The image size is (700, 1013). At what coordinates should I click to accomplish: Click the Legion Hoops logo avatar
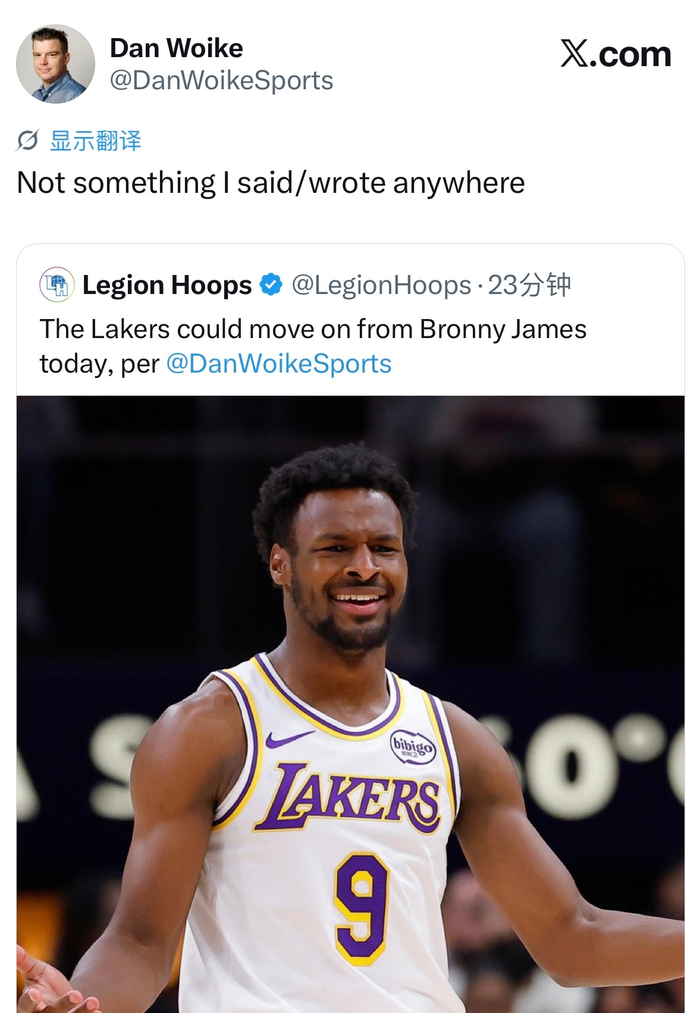[57, 284]
